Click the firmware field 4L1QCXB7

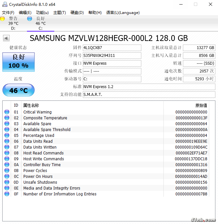[112, 48]
